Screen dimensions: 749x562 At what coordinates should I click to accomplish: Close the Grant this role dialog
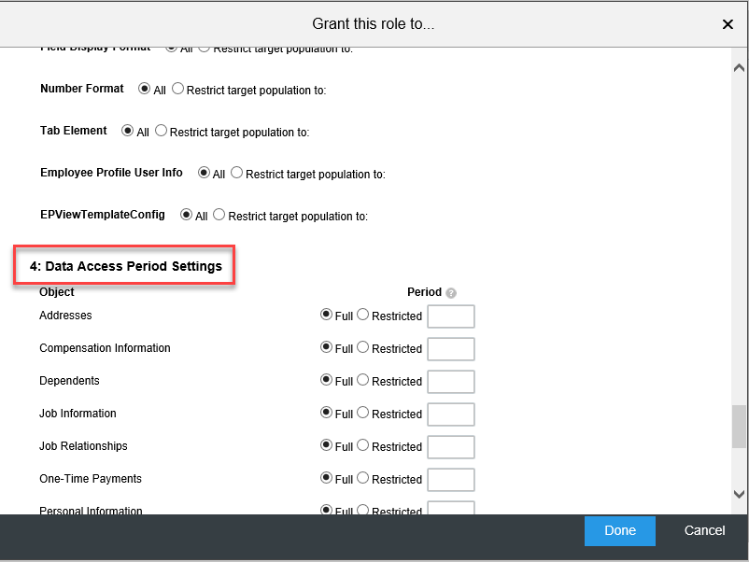pyautogui.click(x=728, y=24)
